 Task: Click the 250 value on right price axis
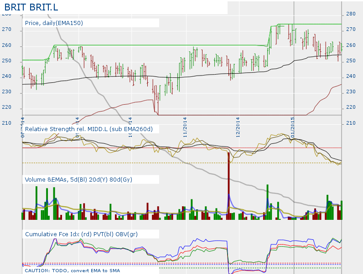click(351, 61)
